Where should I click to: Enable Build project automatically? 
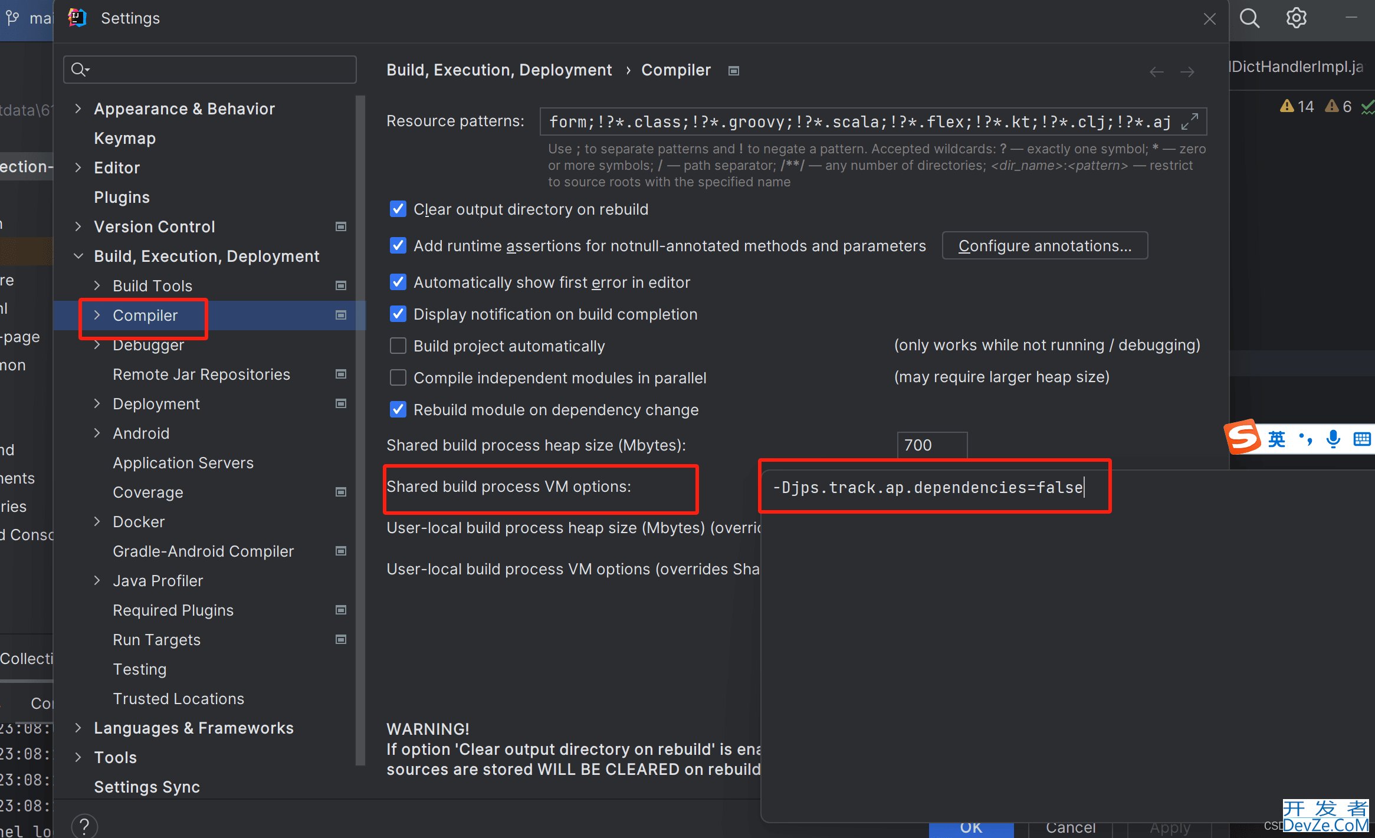click(x=398, y=346)
